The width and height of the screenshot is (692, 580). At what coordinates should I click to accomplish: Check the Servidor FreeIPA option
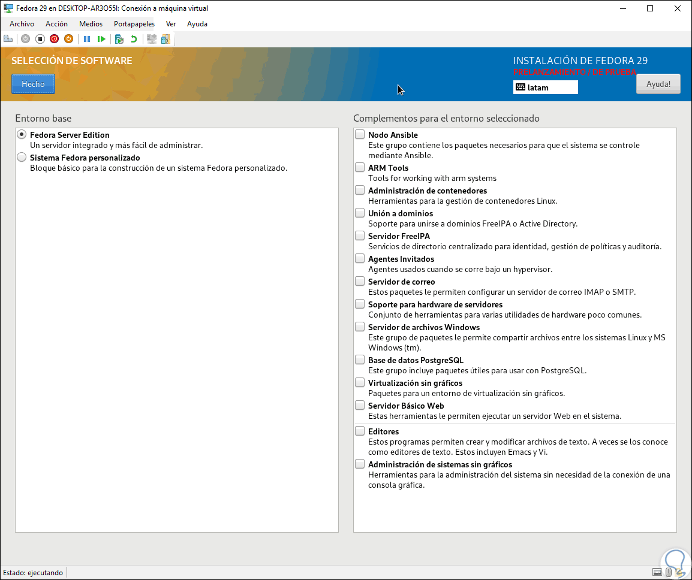[360, 236]
